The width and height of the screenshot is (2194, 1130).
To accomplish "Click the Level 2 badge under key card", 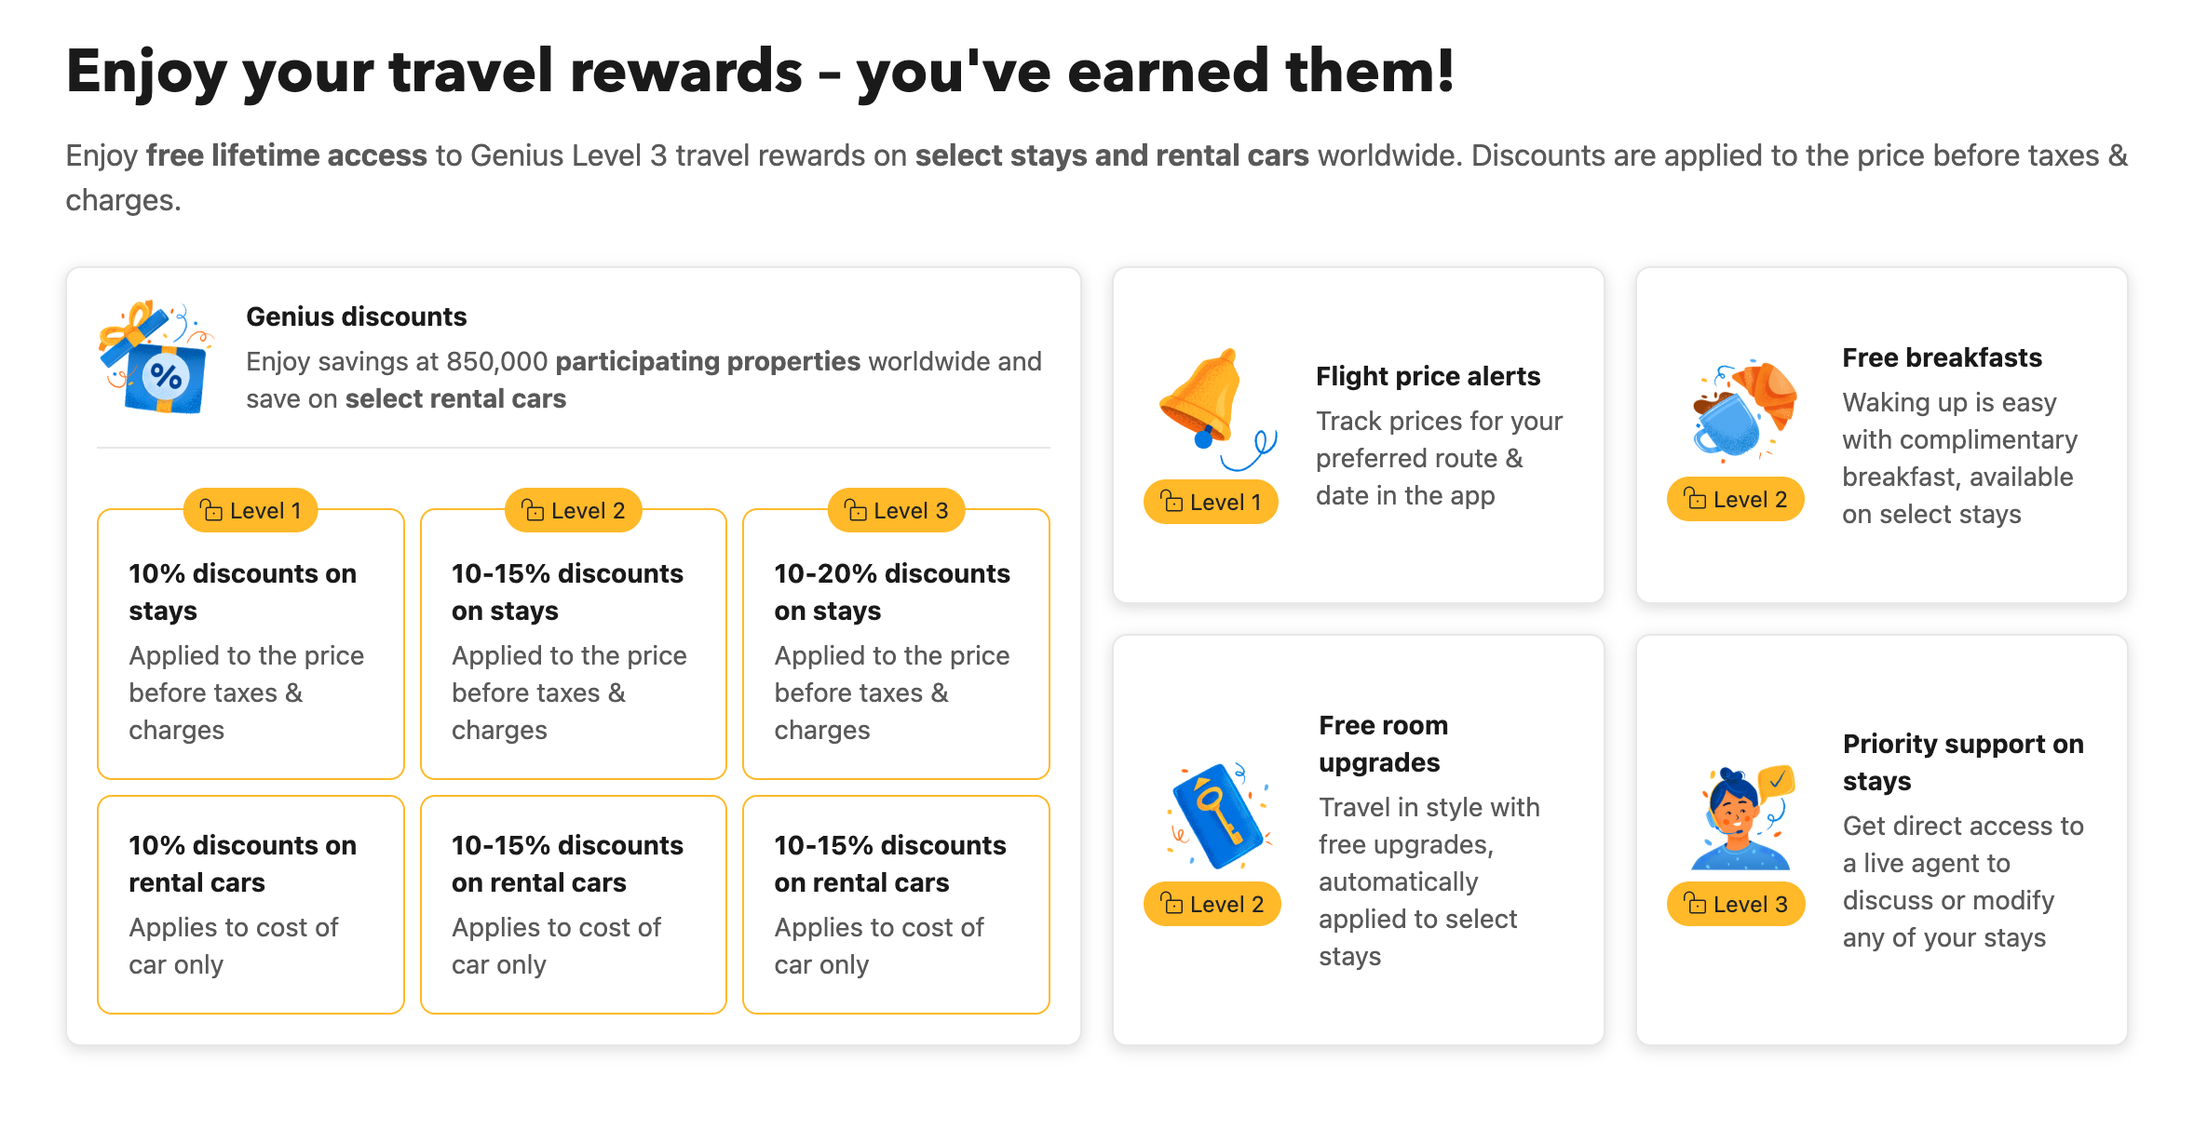I will pos(1212,904).
